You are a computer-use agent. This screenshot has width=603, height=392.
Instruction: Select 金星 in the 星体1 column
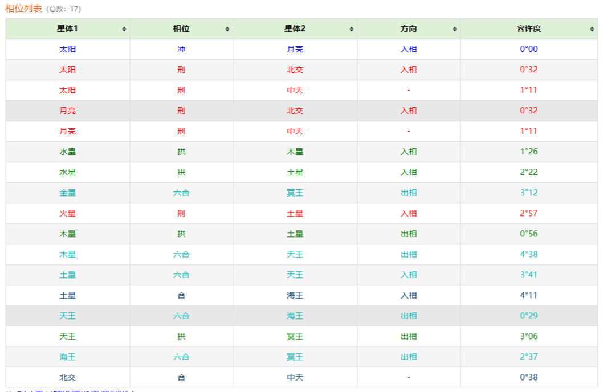(67, 193)
